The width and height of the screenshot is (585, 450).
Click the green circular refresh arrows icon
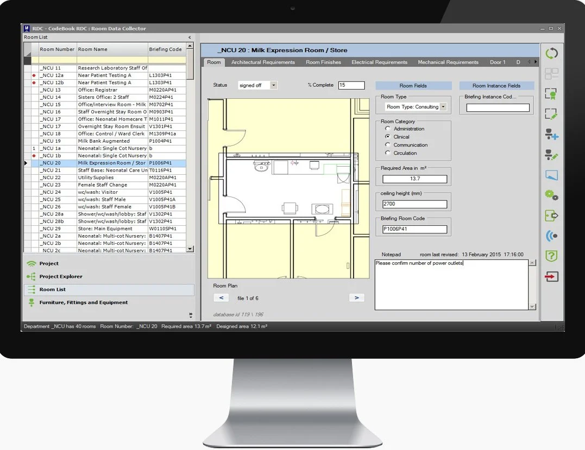pyautogui.click(x=551, y=53)
